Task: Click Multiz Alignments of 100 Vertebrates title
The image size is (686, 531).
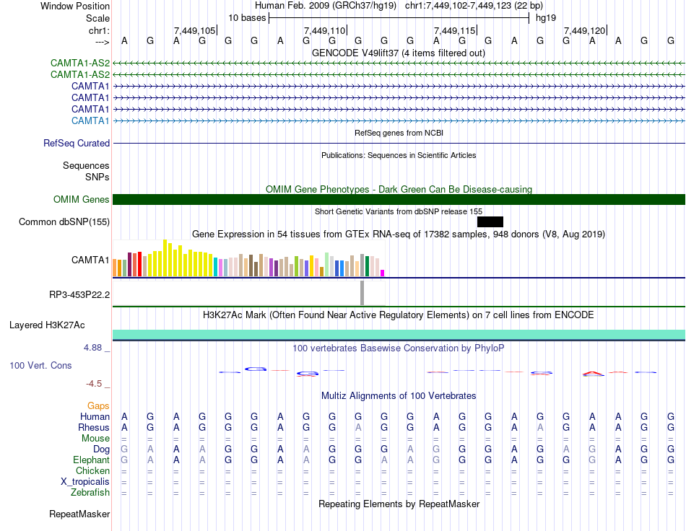Action: [x=399, y=396]
